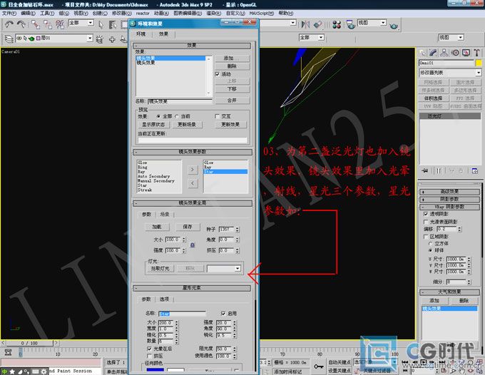Open the light selection dropdown under 灯光
The height and width of the screenshot is (375, 485).
[224, 268]
